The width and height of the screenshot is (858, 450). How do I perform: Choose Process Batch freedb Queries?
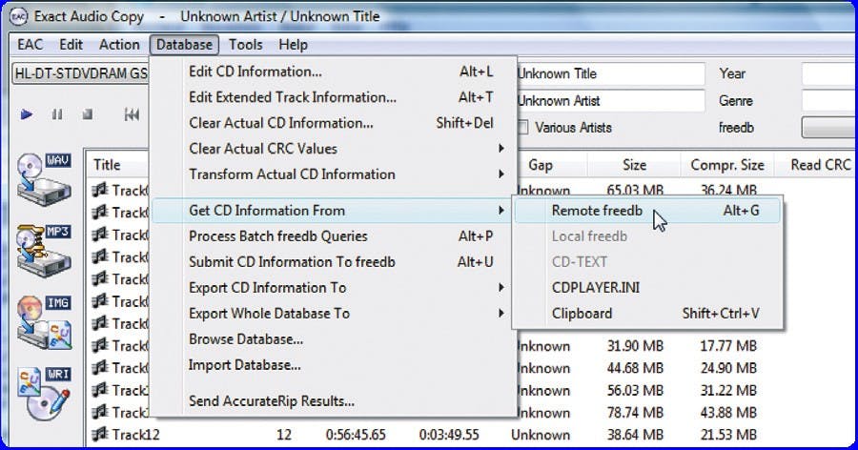(334, 236)
